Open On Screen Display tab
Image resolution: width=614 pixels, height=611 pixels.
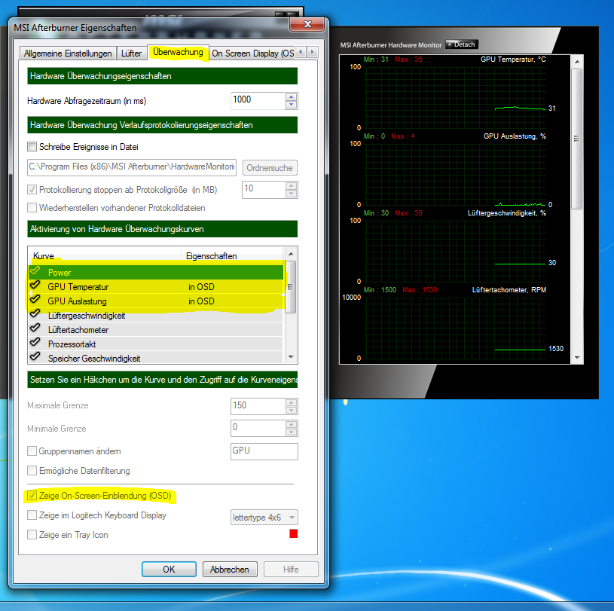[x=252, y=53]
